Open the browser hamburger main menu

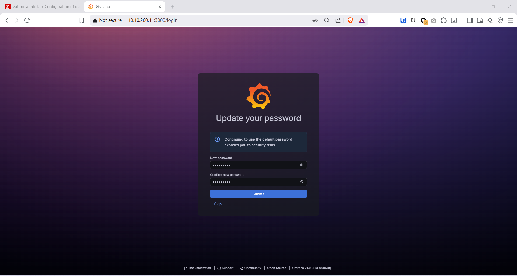coord(510,20)
